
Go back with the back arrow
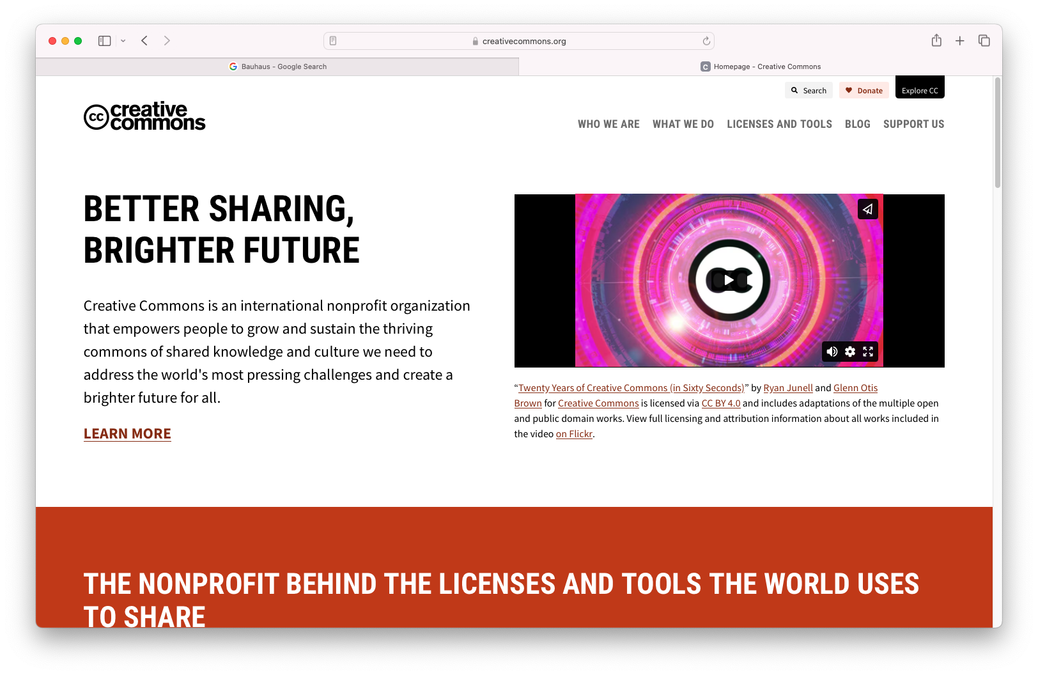click(x=144, y=41)
